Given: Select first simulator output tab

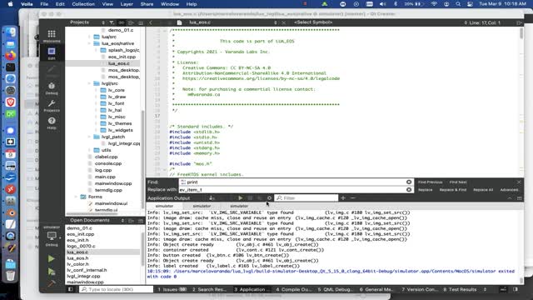Looking at the screenshot, I should (x=165, y=206).
